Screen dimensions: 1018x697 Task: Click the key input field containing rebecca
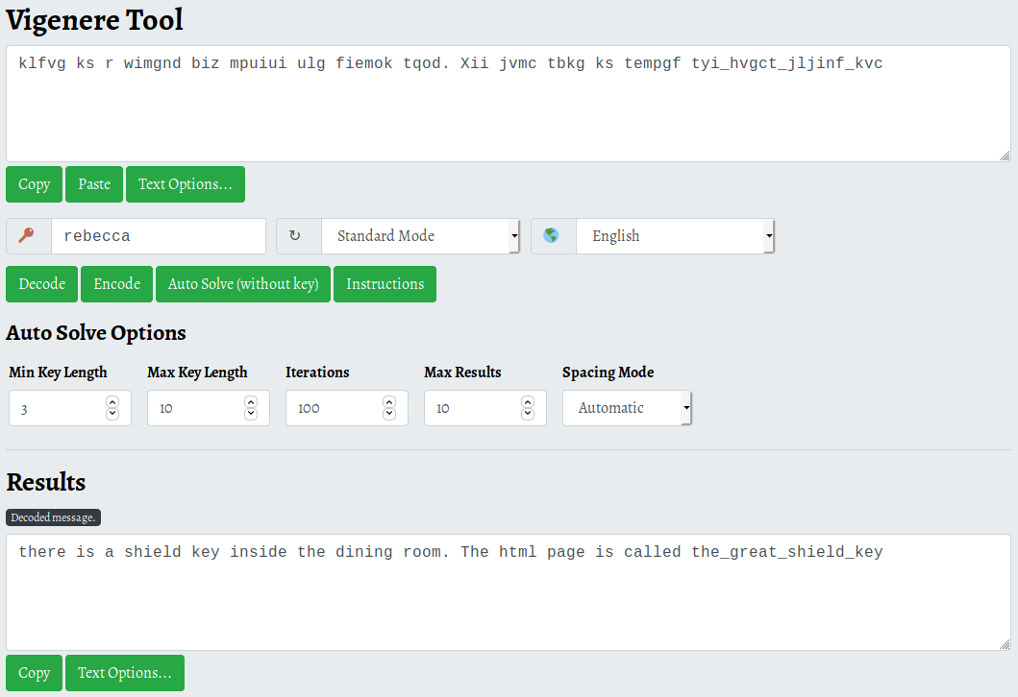[158, 236]
